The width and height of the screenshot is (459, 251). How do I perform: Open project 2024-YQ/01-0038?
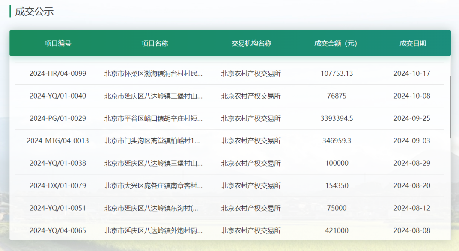pyautogui.click(x=57, y=163)
